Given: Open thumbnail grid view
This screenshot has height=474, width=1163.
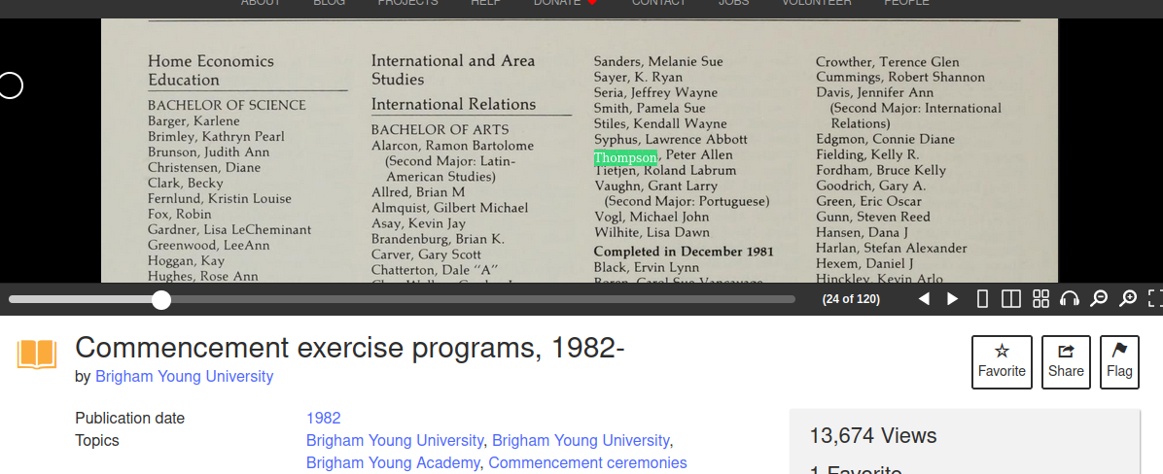Looking at the screenshot, I should (1040, 299).
